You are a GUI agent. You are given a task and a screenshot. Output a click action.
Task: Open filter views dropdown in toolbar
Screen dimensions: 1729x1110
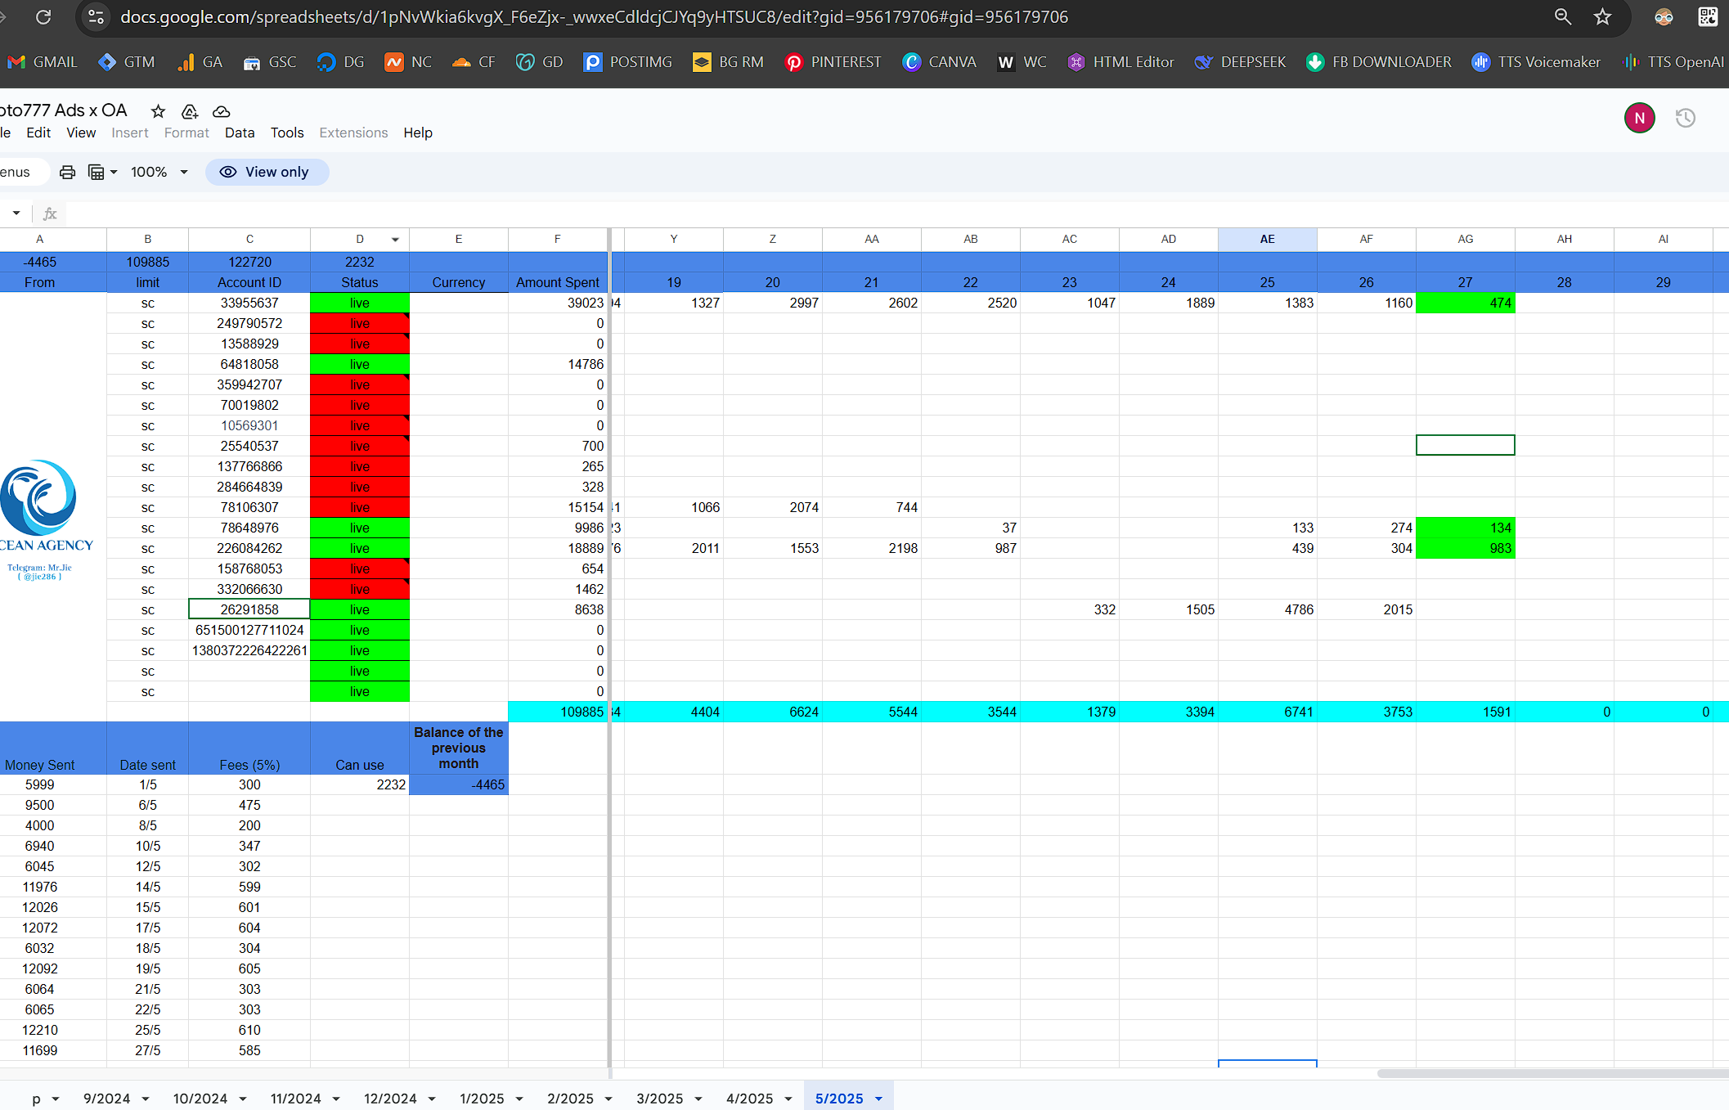click(102, 172)
